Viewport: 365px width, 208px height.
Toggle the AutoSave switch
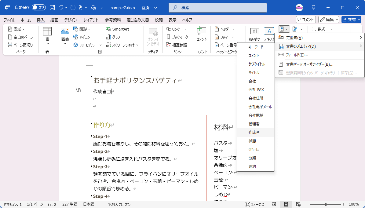tap(39, 8)
